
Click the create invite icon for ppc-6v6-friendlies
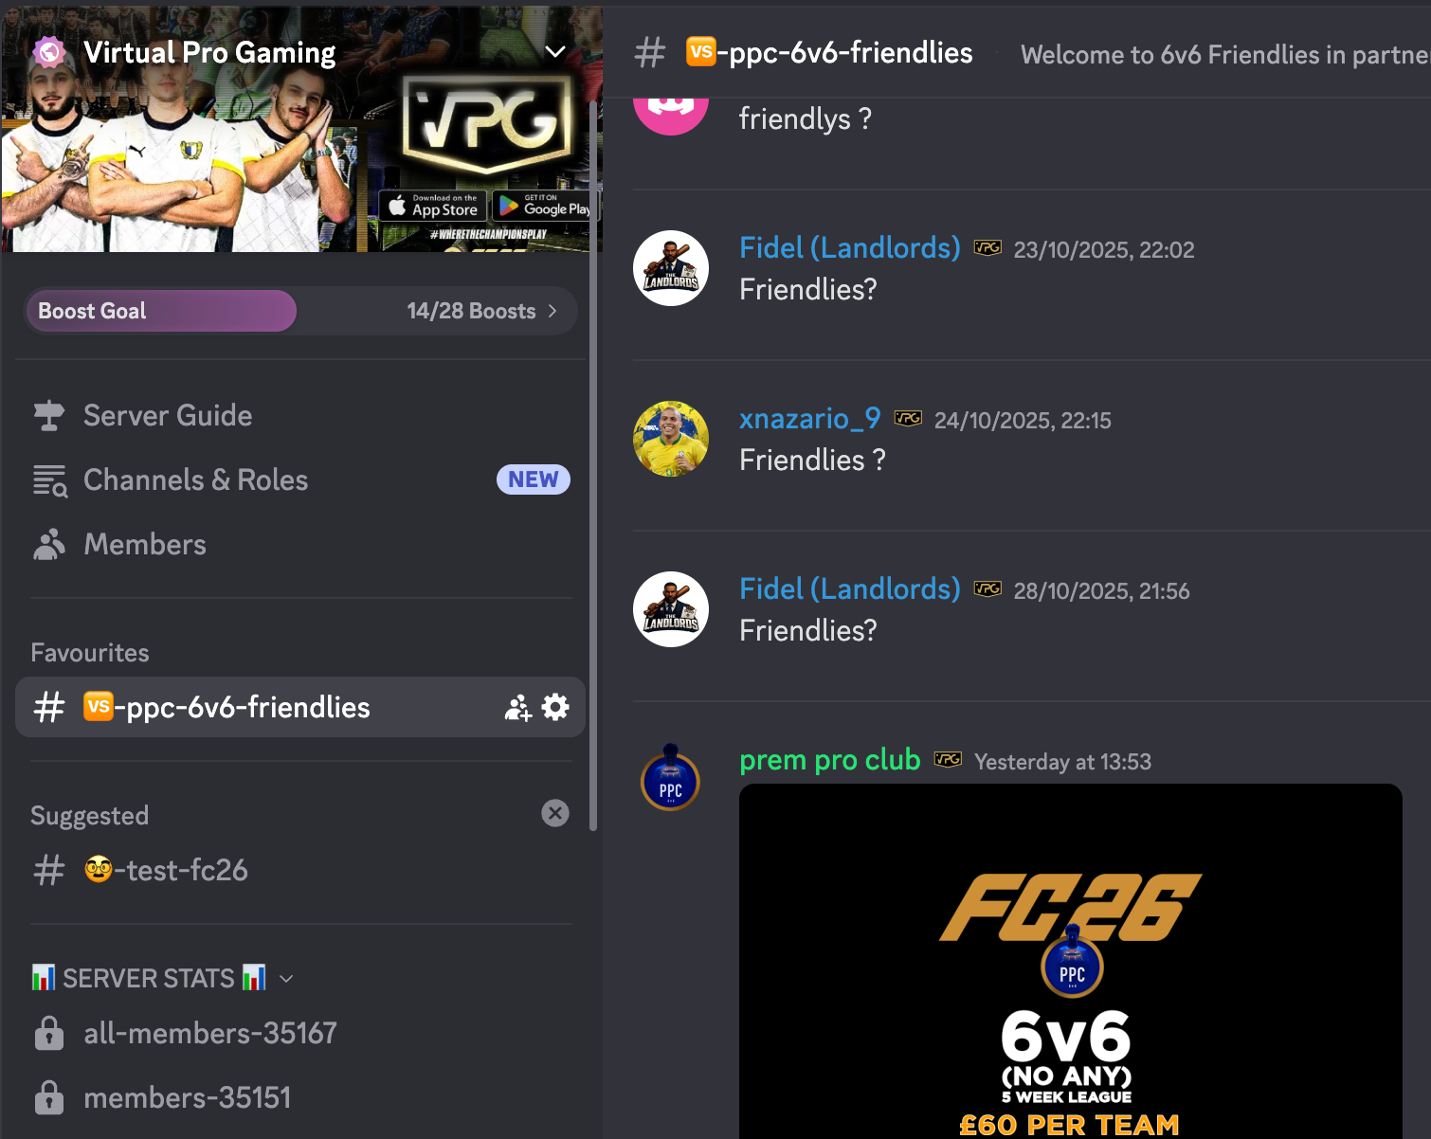coord(517,707)
